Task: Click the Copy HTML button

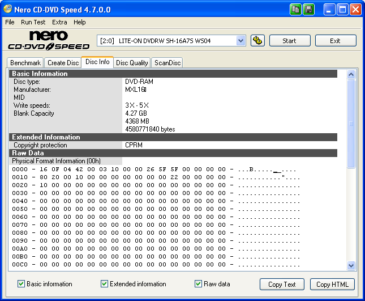Action: click(332, 284)
